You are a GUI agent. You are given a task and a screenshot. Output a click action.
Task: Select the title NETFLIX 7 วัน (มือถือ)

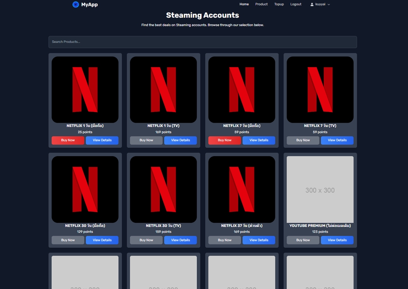pyautogui.click(x=242, y=126)
